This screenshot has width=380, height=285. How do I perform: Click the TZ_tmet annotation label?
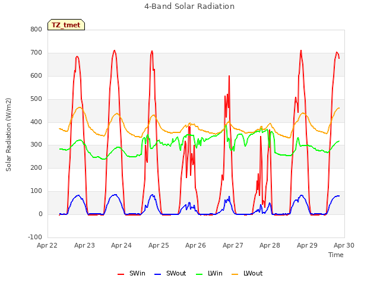(66, 25)
